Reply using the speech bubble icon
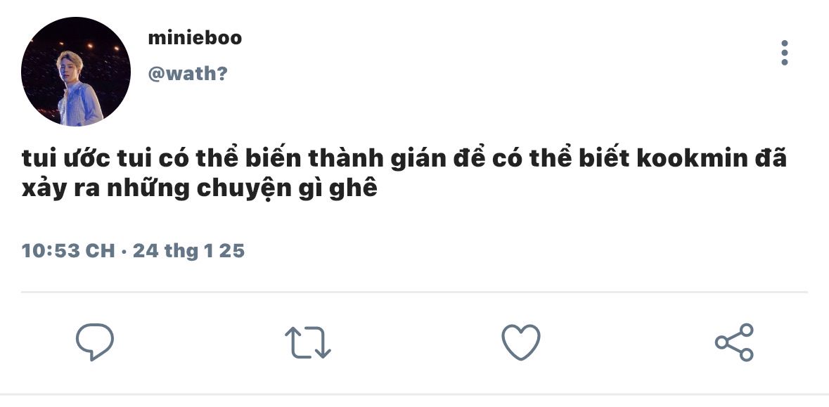 95,342
